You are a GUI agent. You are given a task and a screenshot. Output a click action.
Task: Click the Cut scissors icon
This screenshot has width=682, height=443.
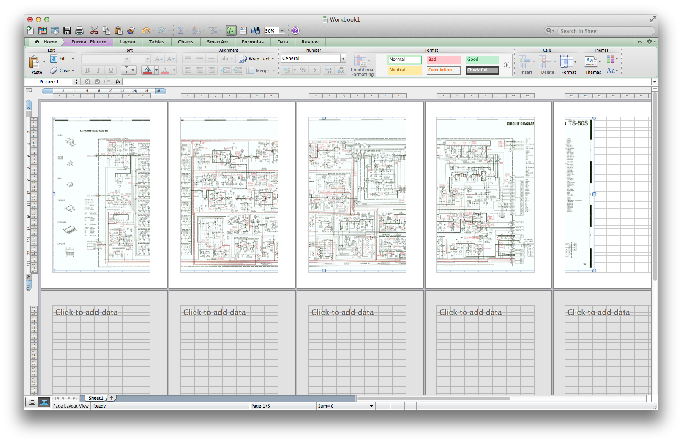coord(94,30)
